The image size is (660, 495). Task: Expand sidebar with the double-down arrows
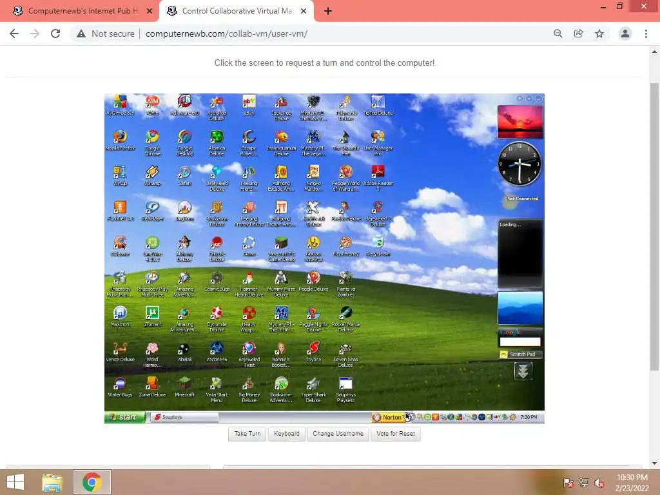coord(523,371)
